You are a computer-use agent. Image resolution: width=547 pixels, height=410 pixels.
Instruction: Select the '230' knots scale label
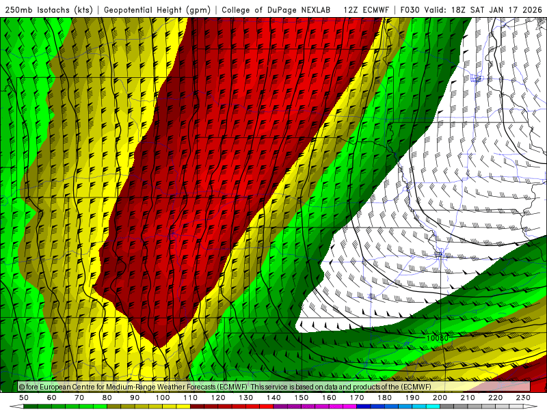tap(523, 398)
